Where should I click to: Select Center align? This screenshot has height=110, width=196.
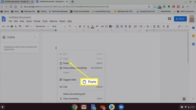[121, 27]
